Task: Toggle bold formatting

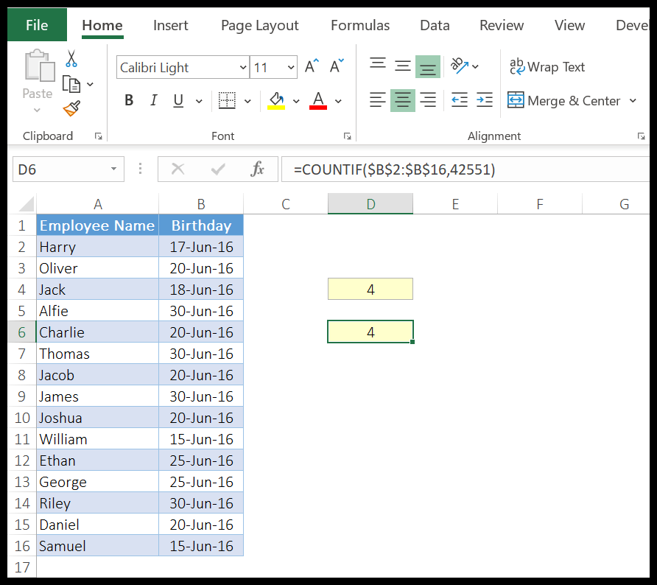Action: (x=129, y=100)
